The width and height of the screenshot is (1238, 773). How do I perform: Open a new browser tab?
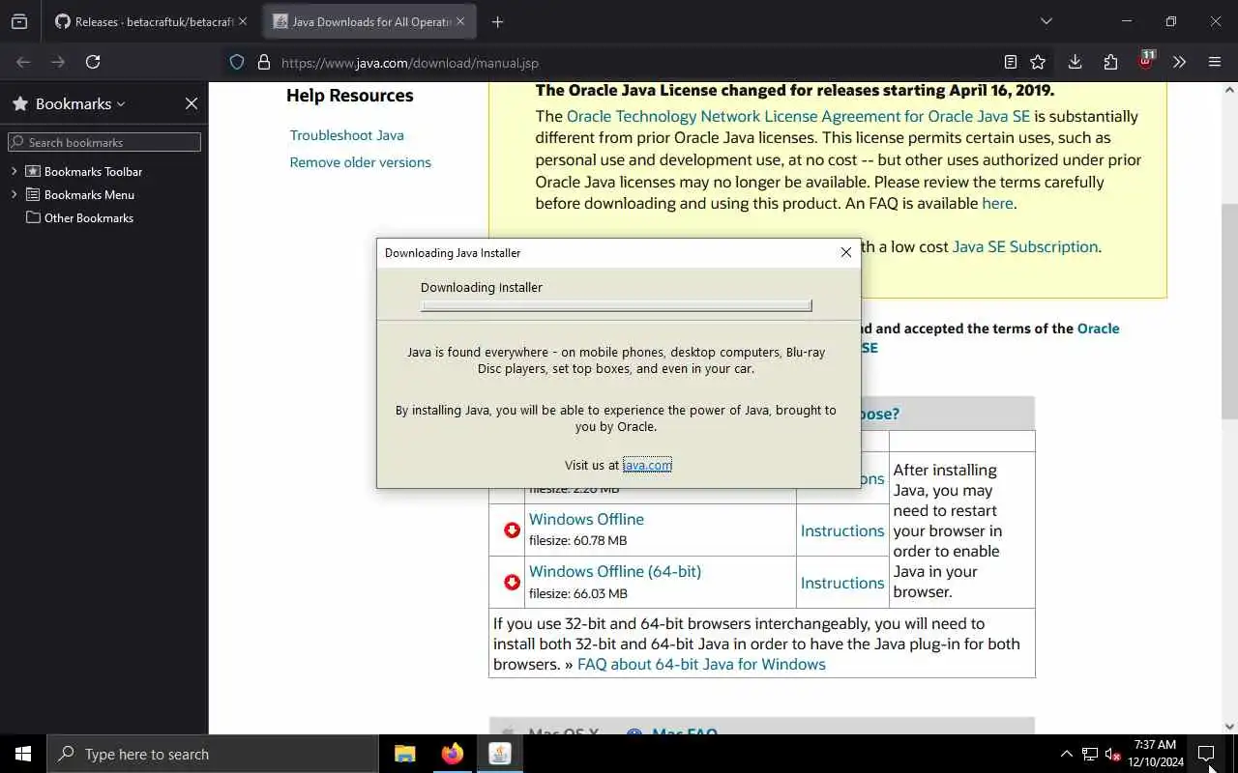497,21
